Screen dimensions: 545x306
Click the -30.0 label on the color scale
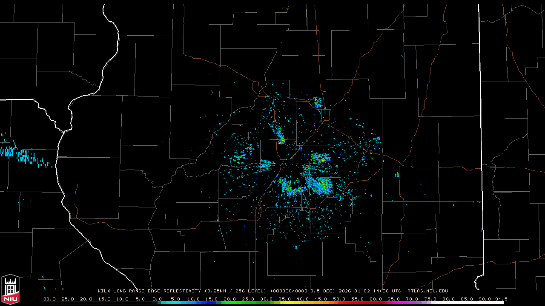[x=47, y=299]
